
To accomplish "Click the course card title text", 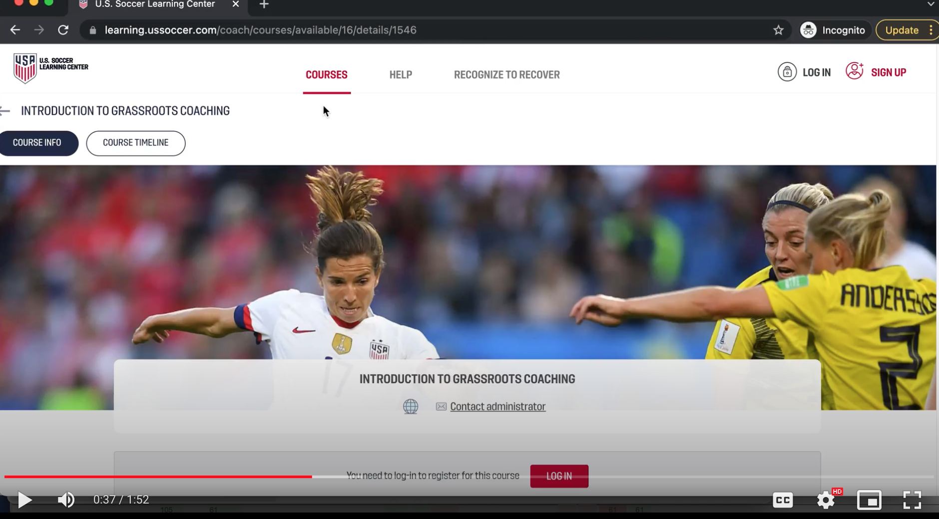I will click(x=467, y=379).
